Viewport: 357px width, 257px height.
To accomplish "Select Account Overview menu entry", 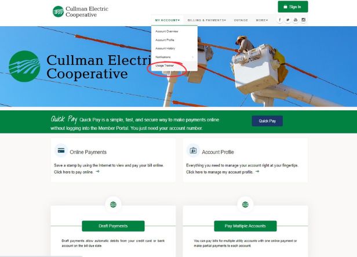I will point(167,31).
